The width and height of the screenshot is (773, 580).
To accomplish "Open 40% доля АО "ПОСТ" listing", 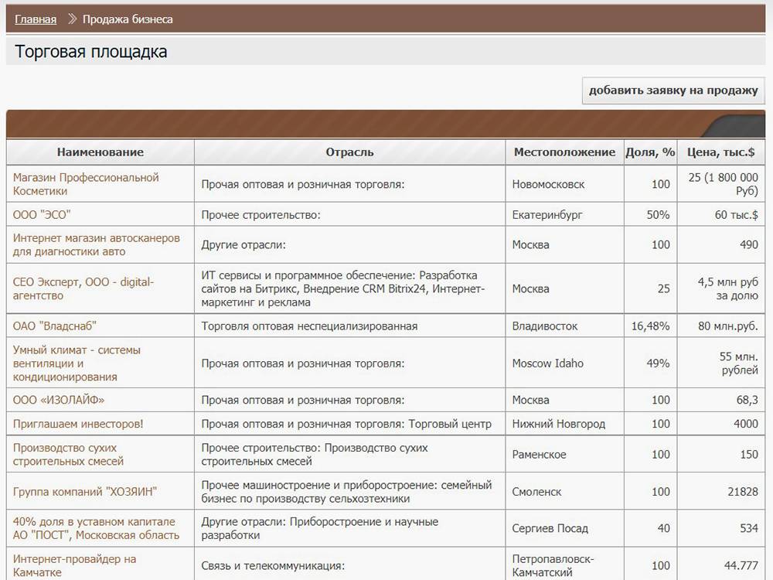I will point(96,528).
